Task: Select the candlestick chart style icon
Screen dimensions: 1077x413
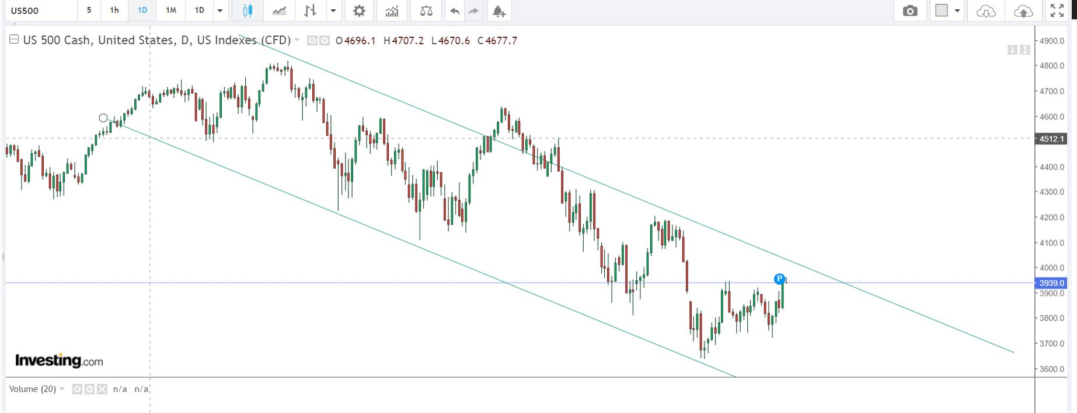Action: [248, 10]
